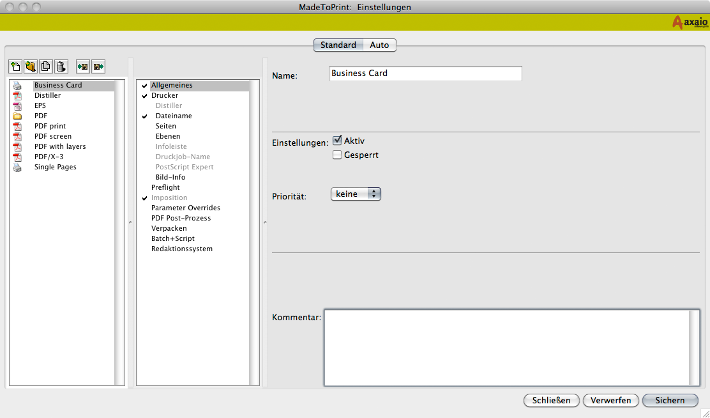
Task: Click the new folder icon
Action: [x=31, y=67]
